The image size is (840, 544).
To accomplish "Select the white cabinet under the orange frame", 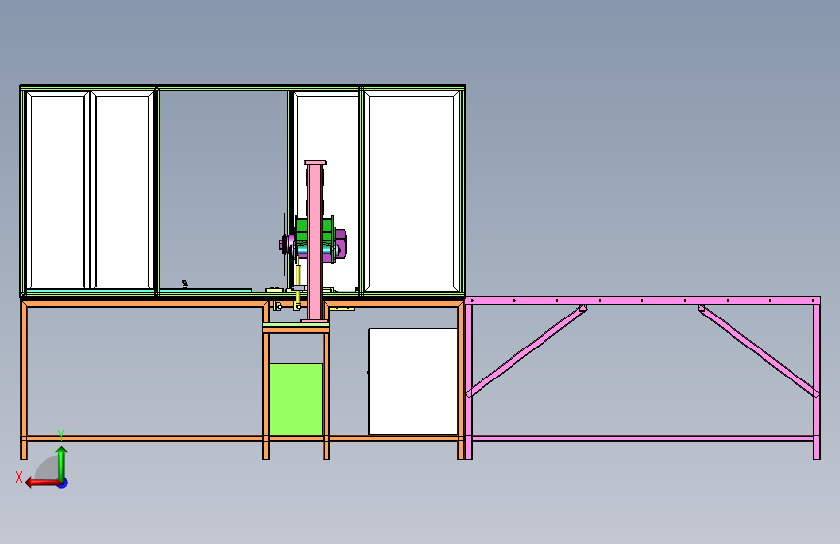I will click(x=413, y=381).
